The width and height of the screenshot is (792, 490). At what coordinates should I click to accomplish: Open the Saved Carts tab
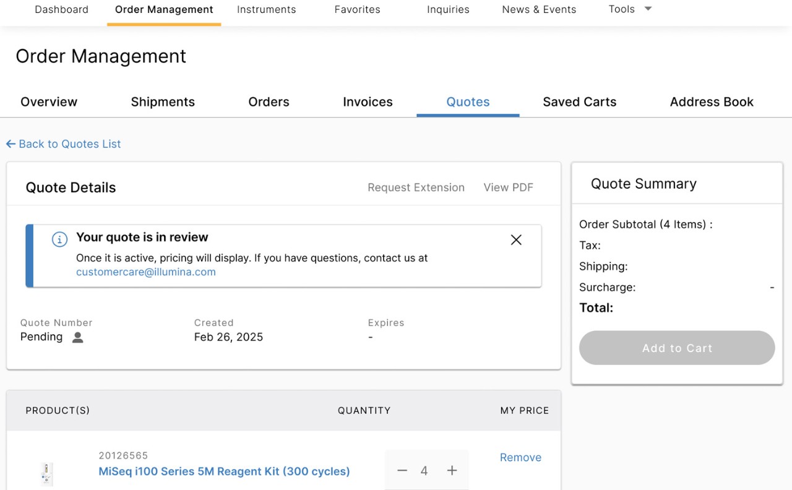pyautogui.click(x=579, y=101)
